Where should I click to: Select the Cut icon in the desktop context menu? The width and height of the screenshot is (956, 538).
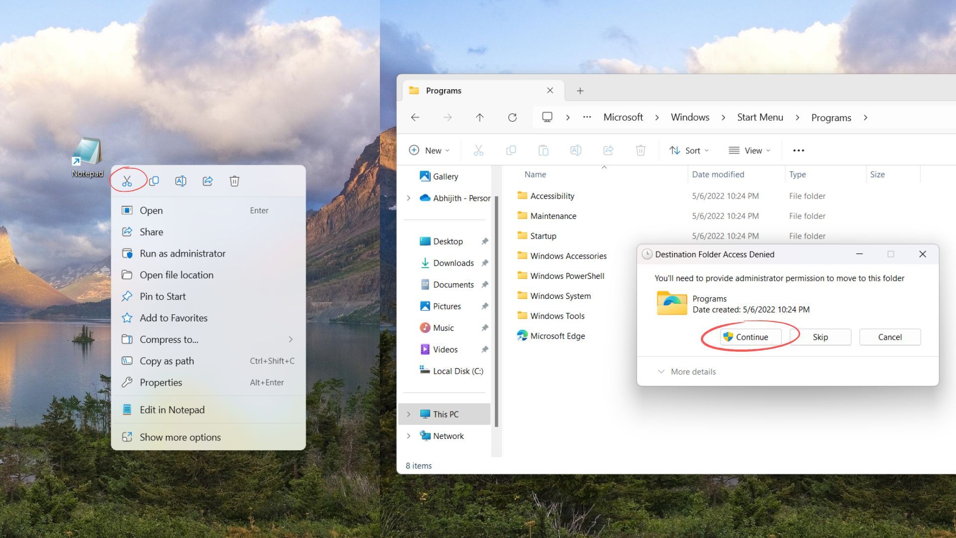(127, 180)
